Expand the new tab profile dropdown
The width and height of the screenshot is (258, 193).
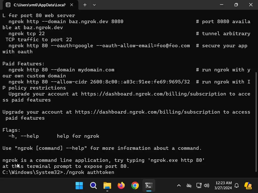94,5
